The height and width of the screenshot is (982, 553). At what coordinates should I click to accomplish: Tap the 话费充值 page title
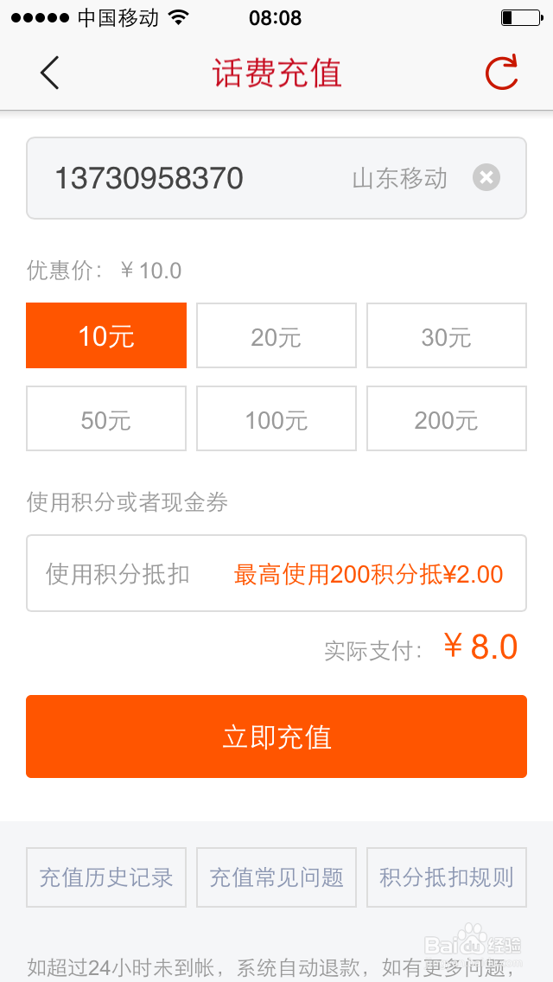click(x=277, y=73)
